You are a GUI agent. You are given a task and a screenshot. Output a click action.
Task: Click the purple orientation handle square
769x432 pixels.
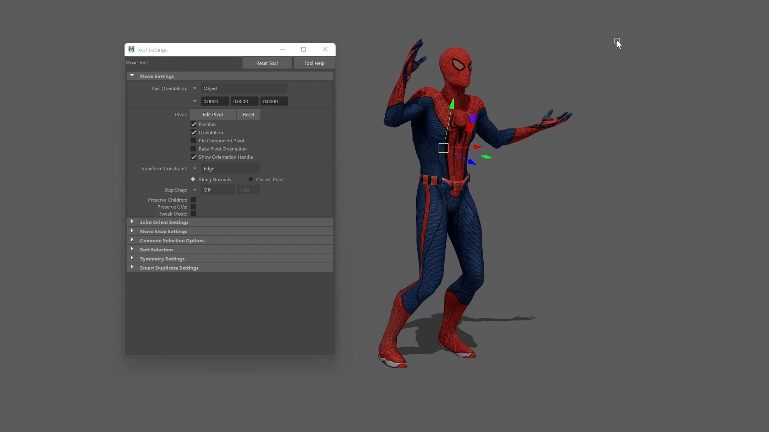click(x=473, y=118)
